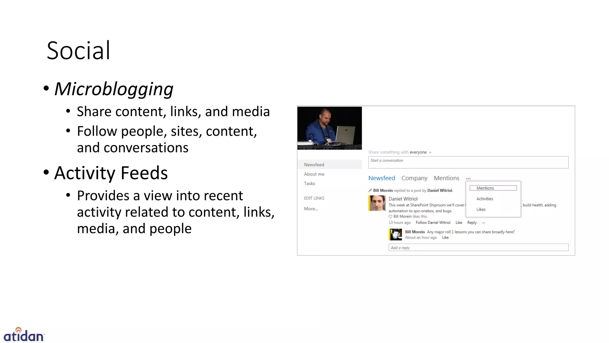Open Bill Morein's name in the reply comment

(415, 232)
